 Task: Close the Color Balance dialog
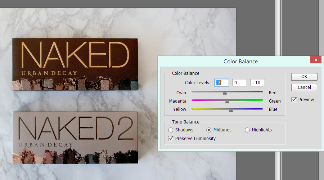pyautogui.click(x=316, y=60)
